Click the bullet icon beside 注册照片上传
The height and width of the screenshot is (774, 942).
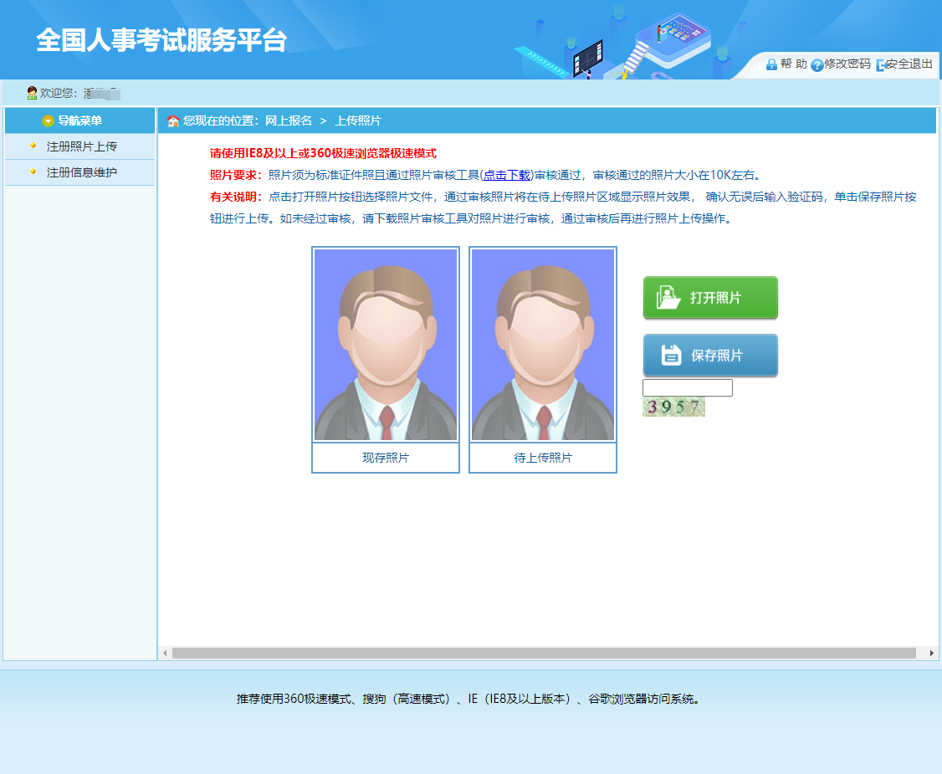tap(33, 146)
